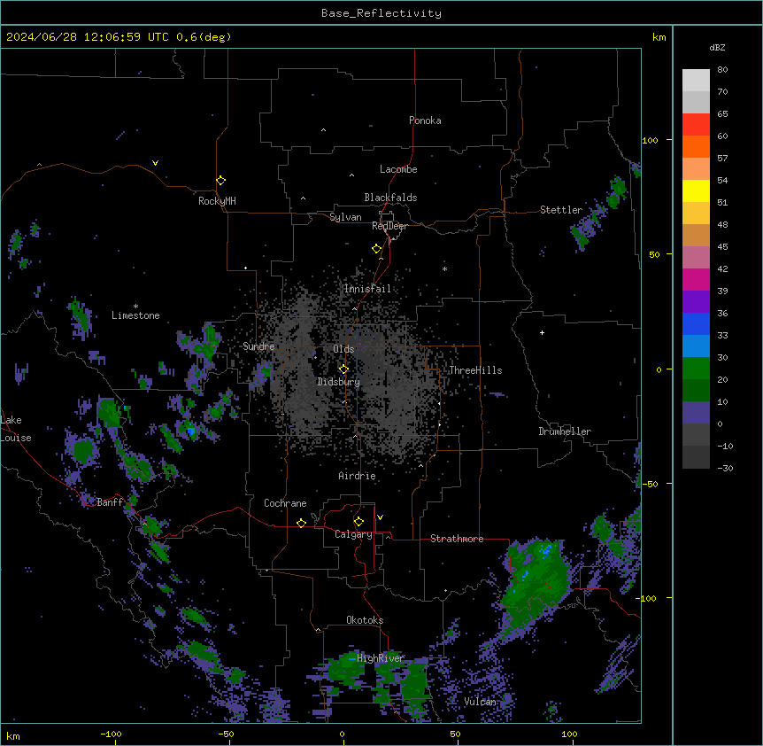Click the Okotoks label
Screen dimensions: 763x746
[x=365, y=620]
